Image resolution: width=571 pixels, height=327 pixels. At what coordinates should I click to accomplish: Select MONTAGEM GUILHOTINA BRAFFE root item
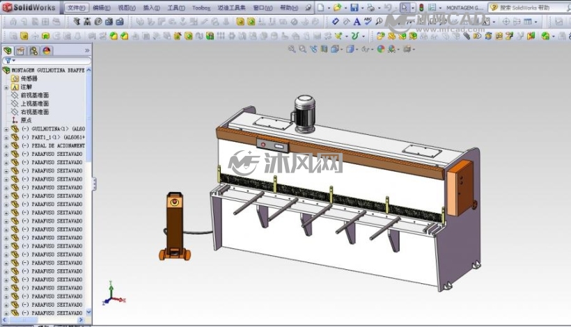pyautogui.click(x=48, y=70)
